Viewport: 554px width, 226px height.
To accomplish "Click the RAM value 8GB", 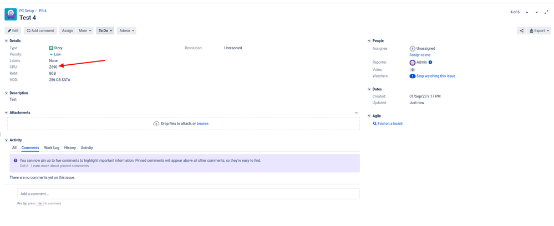I will [53, 74].
